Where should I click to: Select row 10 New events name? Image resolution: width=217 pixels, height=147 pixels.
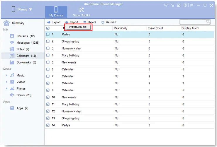pos(69,97)
